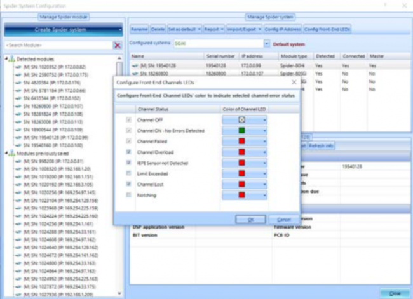Click the Detected modules group icon

pyautogui.click(x=11, y=58)
